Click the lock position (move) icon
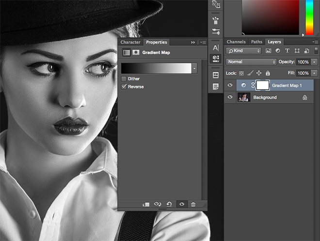 click(x=258, y=73)
